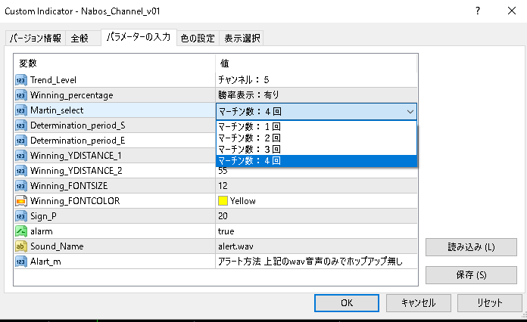The image size is (527, 322).
Task: Click the icon beside Determination_period_E
Action: [21, 141]
